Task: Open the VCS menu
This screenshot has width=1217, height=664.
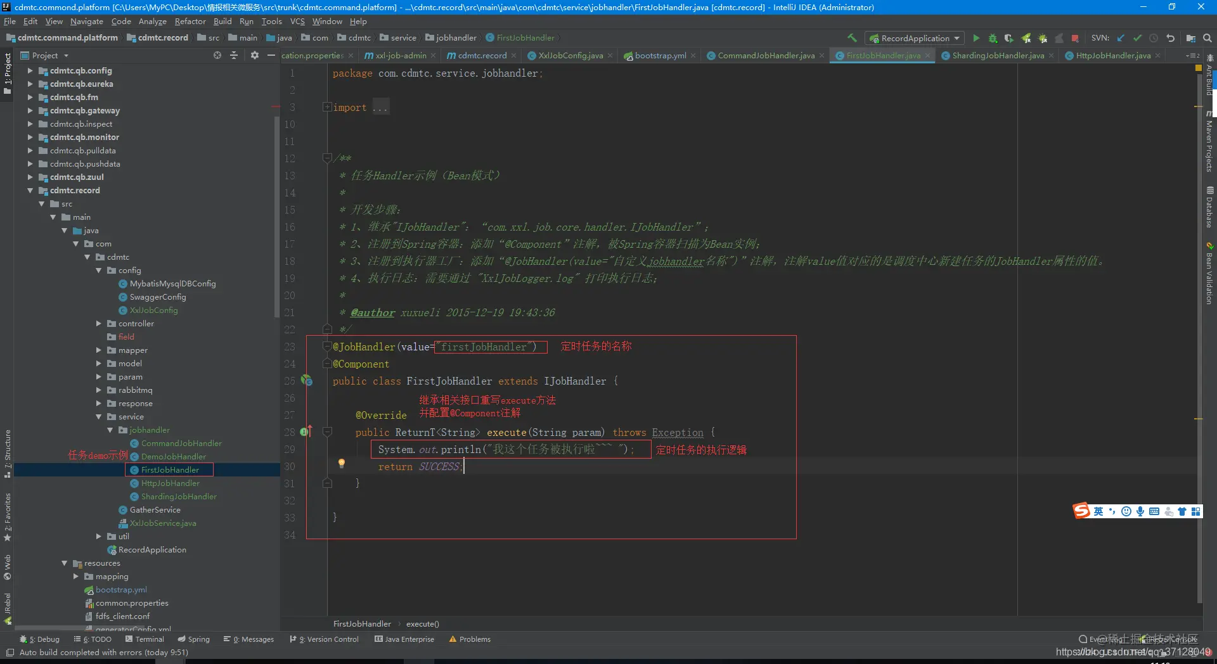Action: (x=297, y=22)
